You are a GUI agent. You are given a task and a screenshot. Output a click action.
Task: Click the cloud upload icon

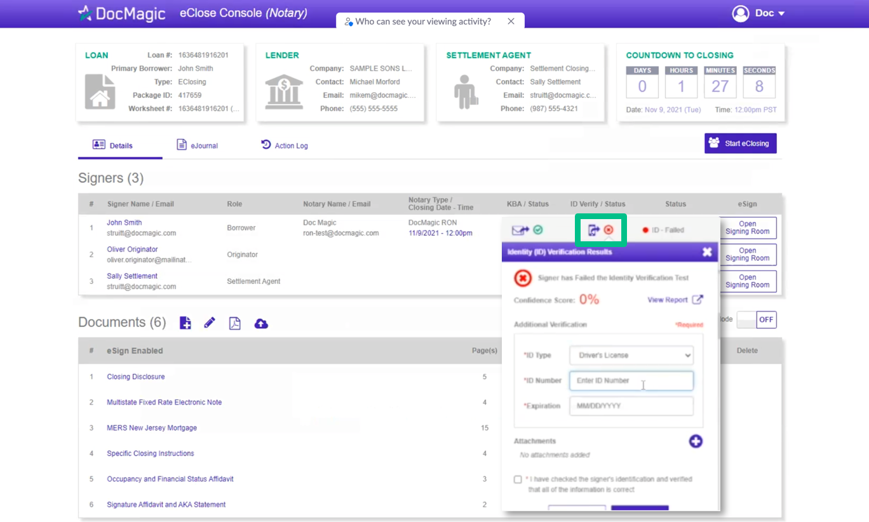tap(261, 324)
